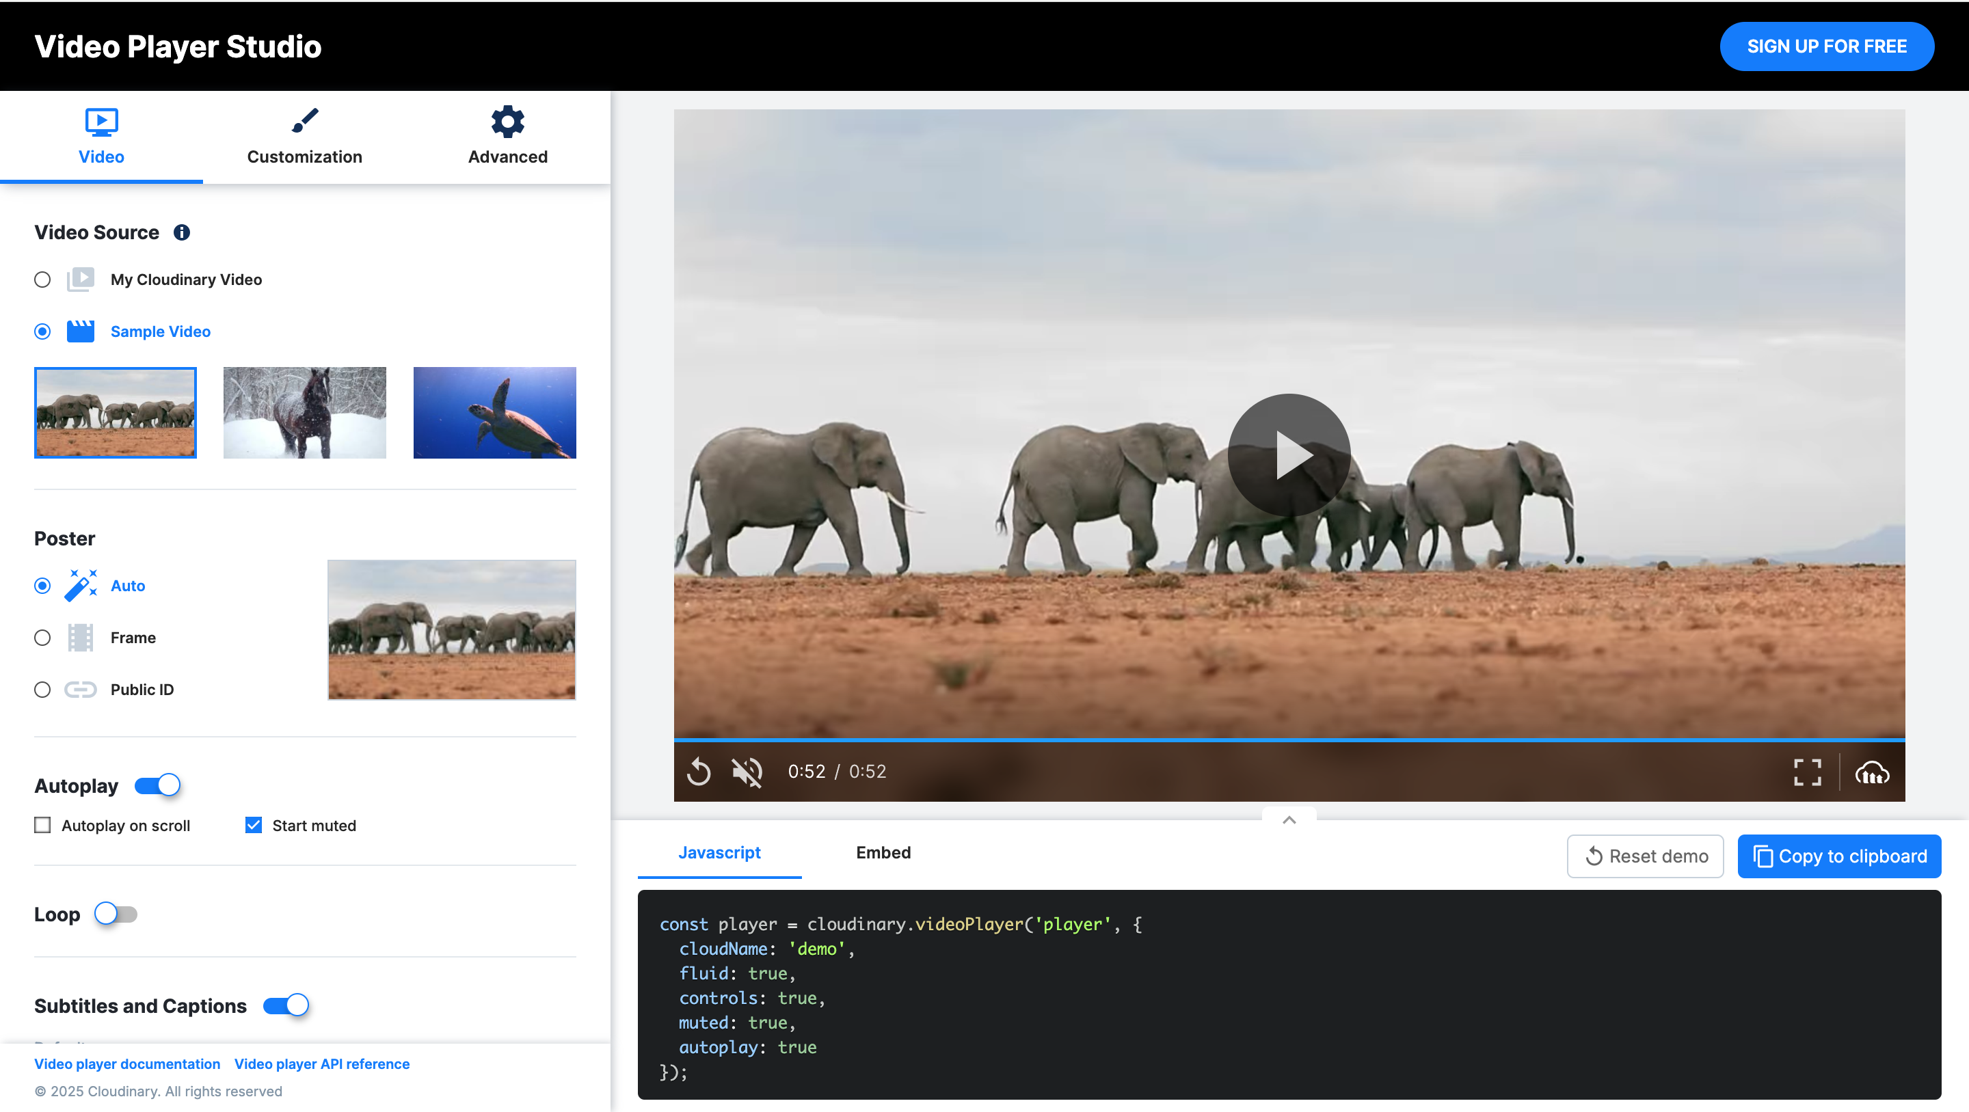Unmute the video via the speaker icon

(747, 772)
